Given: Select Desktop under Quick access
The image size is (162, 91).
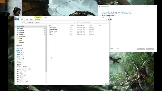Looking at the screenshot, I should click(21, 29).
